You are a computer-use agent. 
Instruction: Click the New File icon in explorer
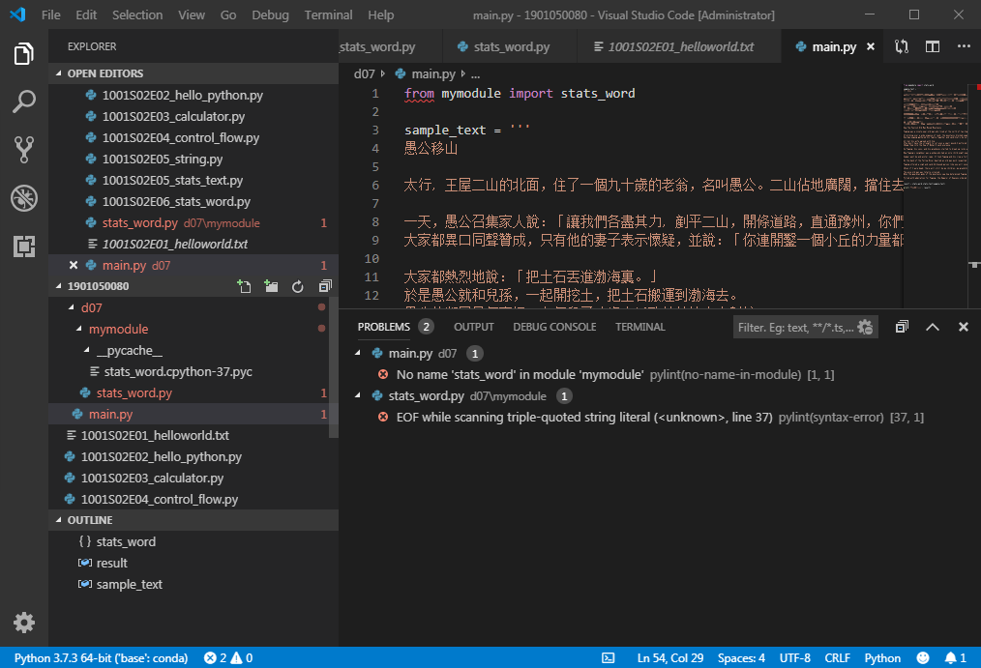pyautogui.click(x=244, y=286)
